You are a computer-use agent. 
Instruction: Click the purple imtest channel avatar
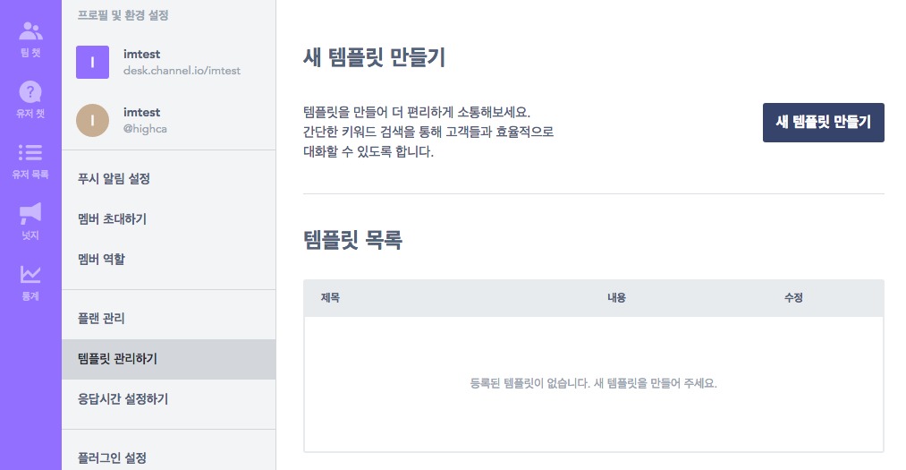[92, 62]
